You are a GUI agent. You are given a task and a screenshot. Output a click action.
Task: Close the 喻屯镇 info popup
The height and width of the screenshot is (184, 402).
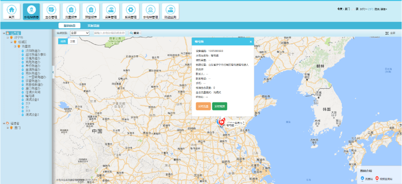[251, 42]
